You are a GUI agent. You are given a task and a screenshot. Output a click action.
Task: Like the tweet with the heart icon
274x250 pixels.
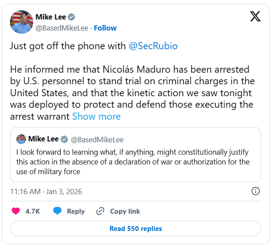point(16,211)
